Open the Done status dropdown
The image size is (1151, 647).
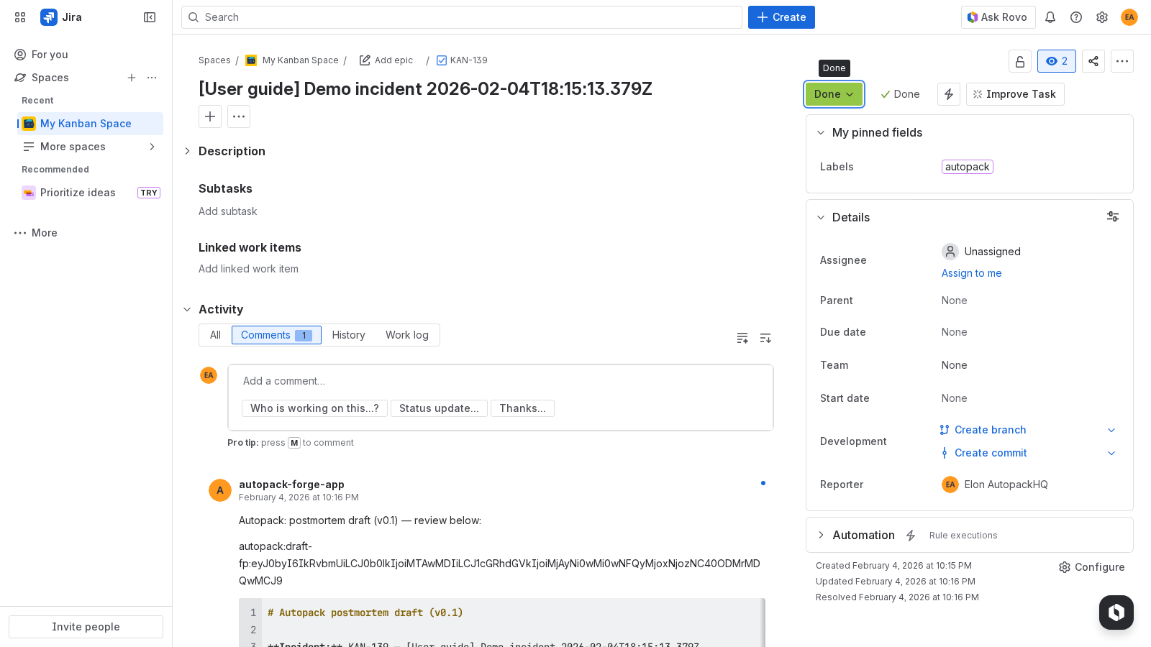pyautogui.click(x=833, y=93)
